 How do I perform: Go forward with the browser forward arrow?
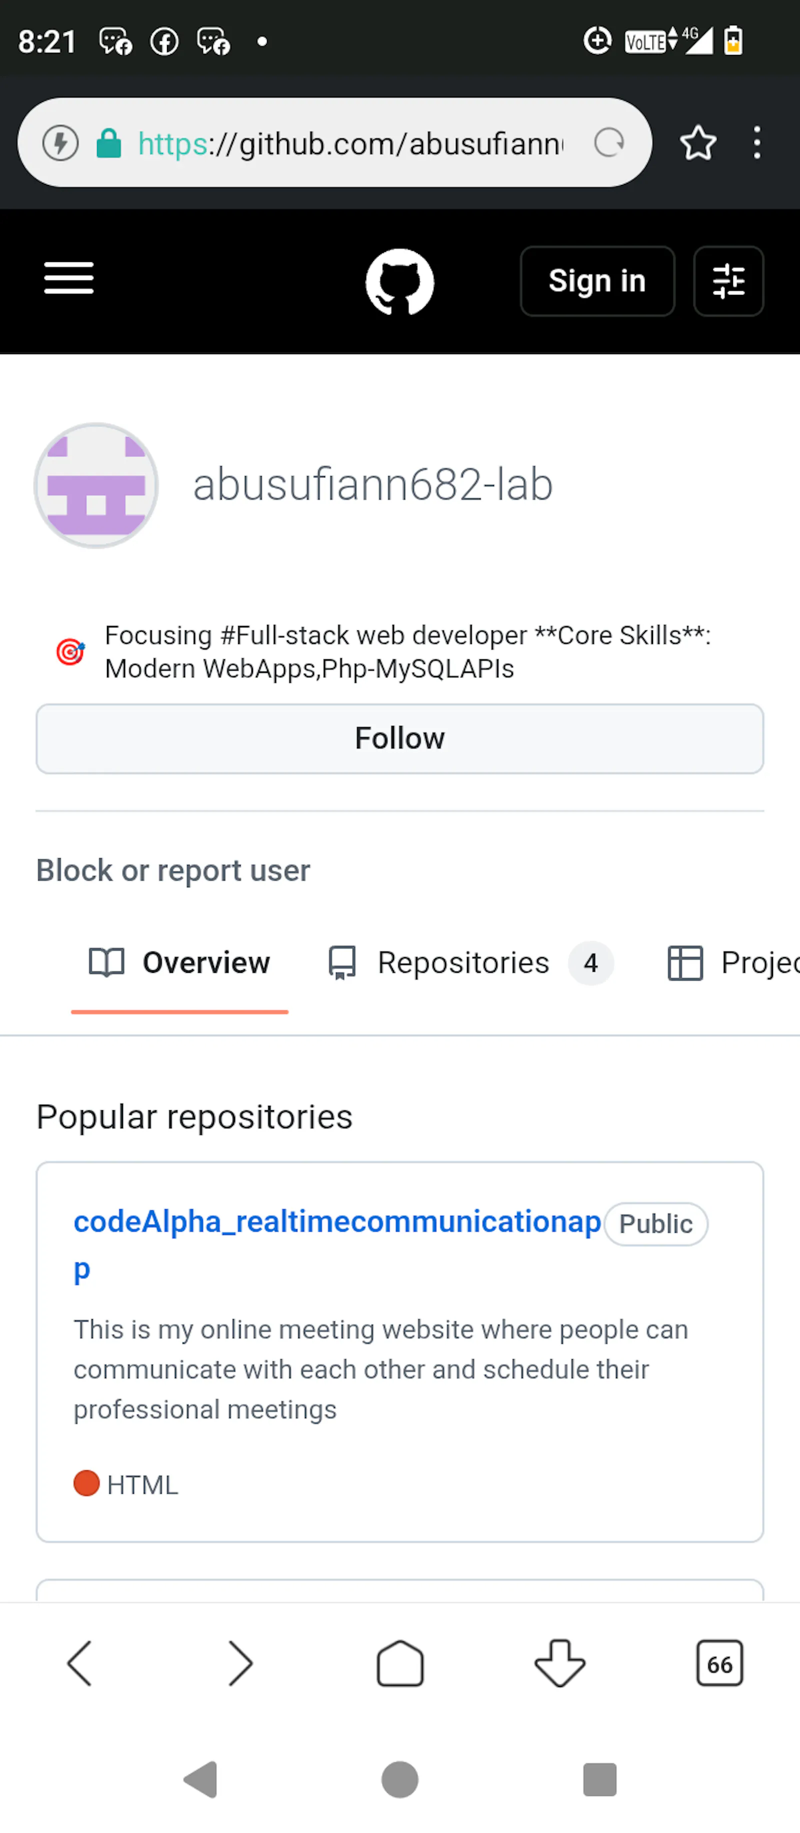point(240,1664)
